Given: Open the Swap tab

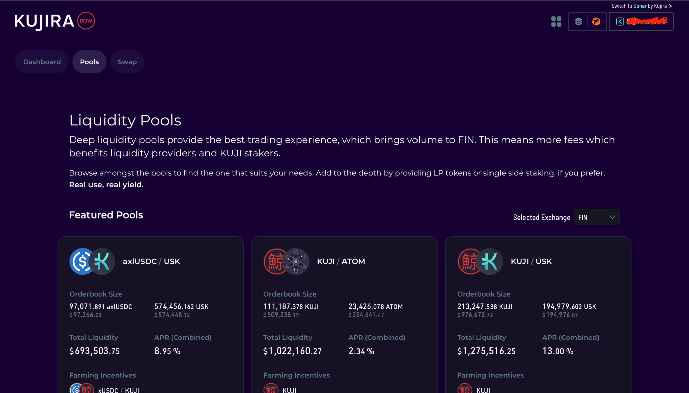Looking at the screenshot, I should (x=127, y=62).
